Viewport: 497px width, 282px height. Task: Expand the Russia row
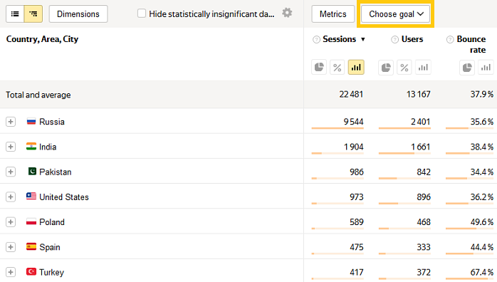(x=11, y=122)
